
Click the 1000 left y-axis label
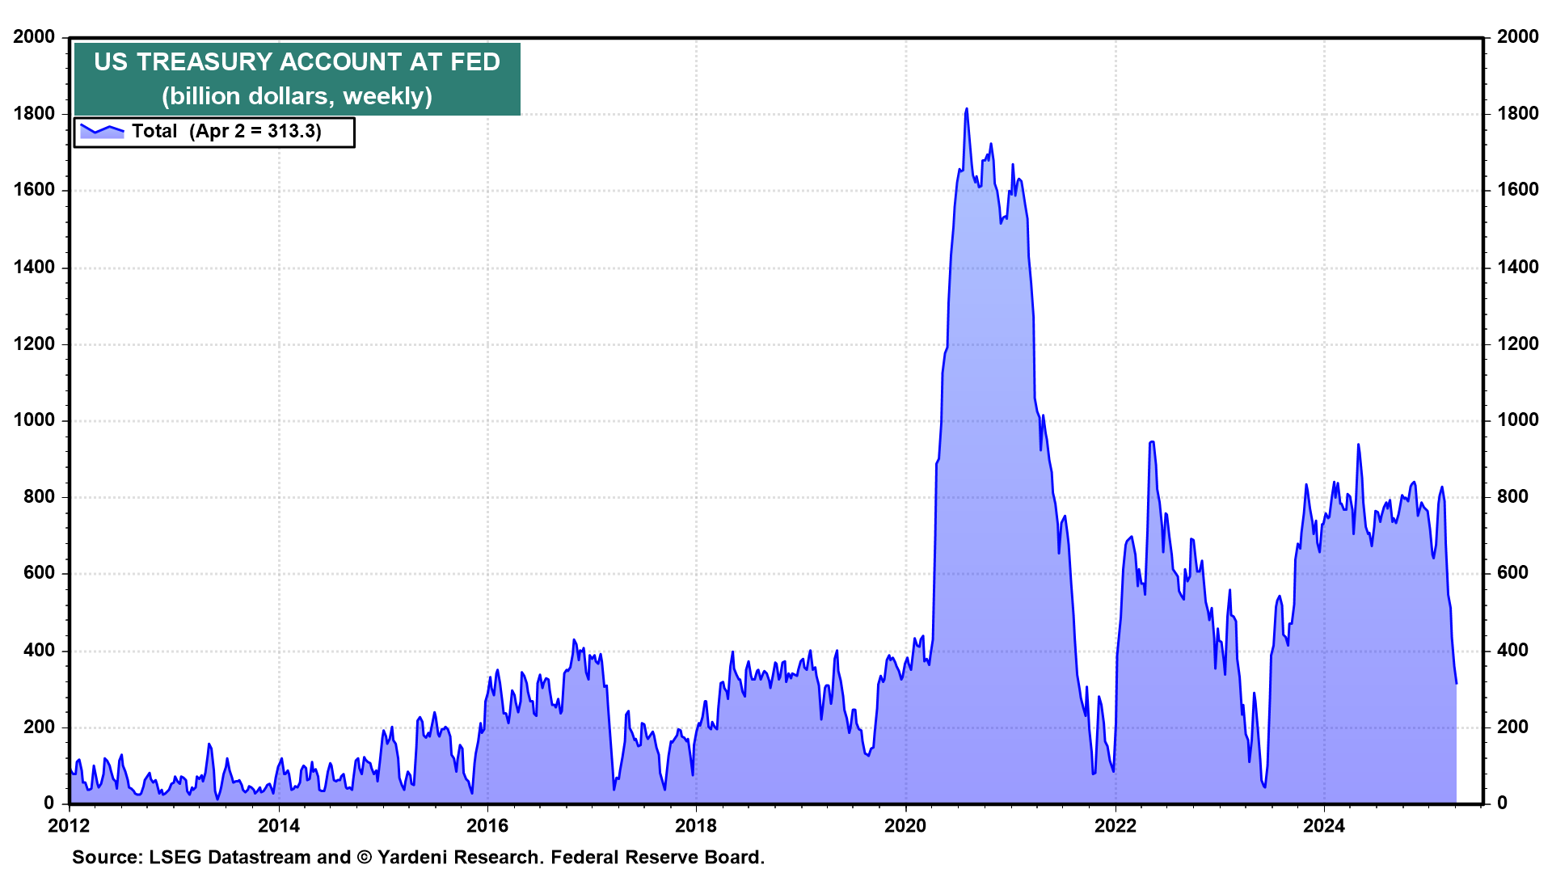click(34, 420)
